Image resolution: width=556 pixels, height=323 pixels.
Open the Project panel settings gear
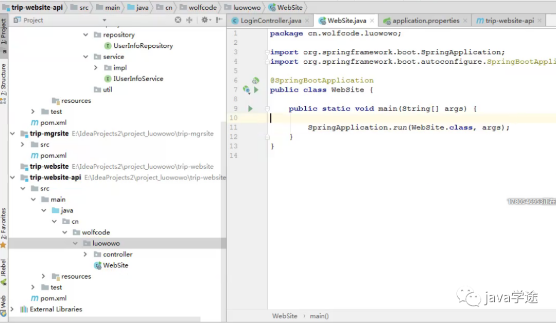(204, 20)
